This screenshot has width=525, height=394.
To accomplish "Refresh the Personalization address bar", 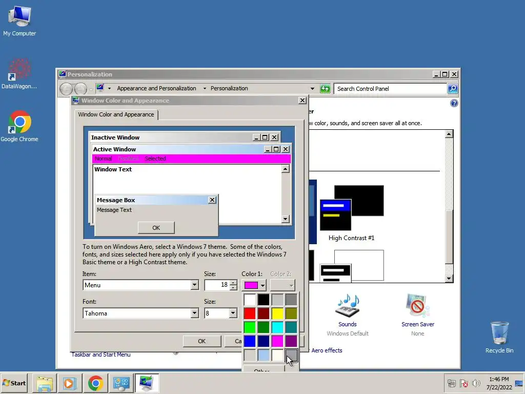I will 325,88.
